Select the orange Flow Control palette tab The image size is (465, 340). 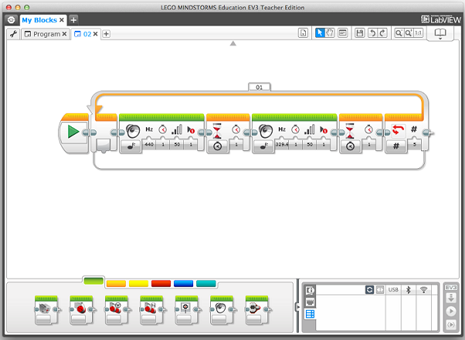116,283
